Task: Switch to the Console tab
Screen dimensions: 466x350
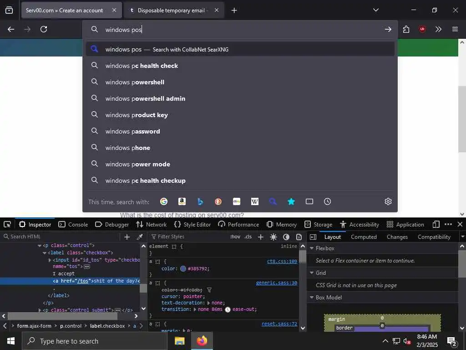Action: (x=73, y=224)
